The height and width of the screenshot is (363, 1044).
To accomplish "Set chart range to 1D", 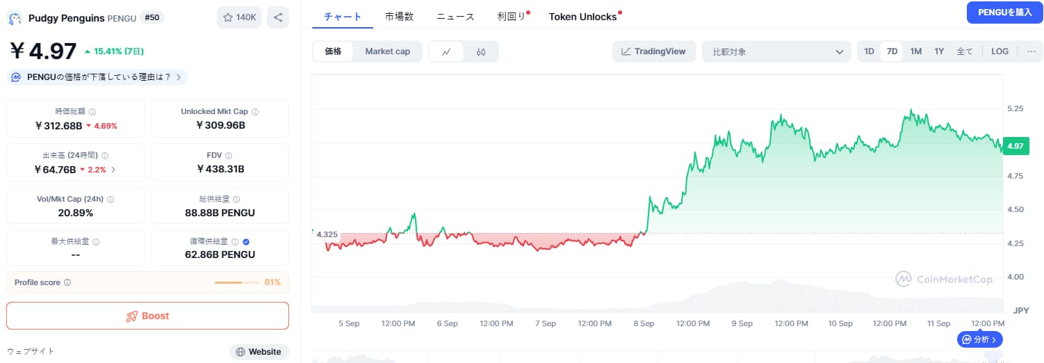I will [869, 51].
